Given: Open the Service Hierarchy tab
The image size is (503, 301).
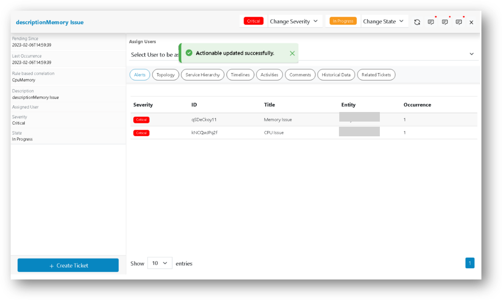Looking at the screenshot, I should [x=202, y=75].
